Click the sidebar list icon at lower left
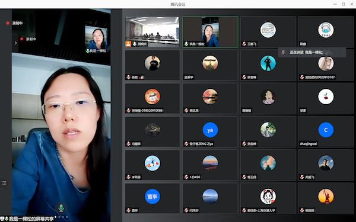 (4, 183)
